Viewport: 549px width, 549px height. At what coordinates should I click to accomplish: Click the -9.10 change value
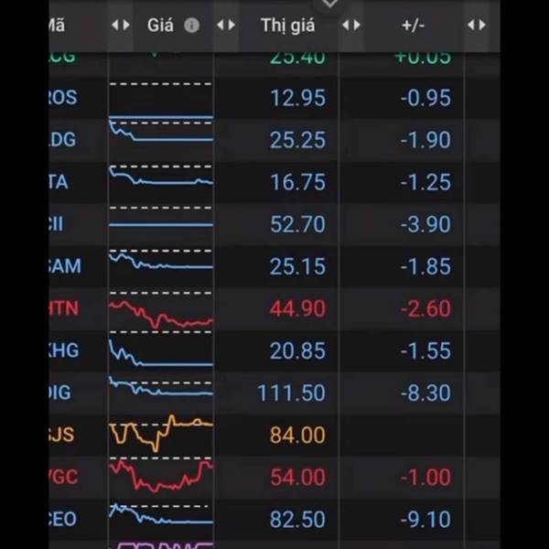pos(425,519)
